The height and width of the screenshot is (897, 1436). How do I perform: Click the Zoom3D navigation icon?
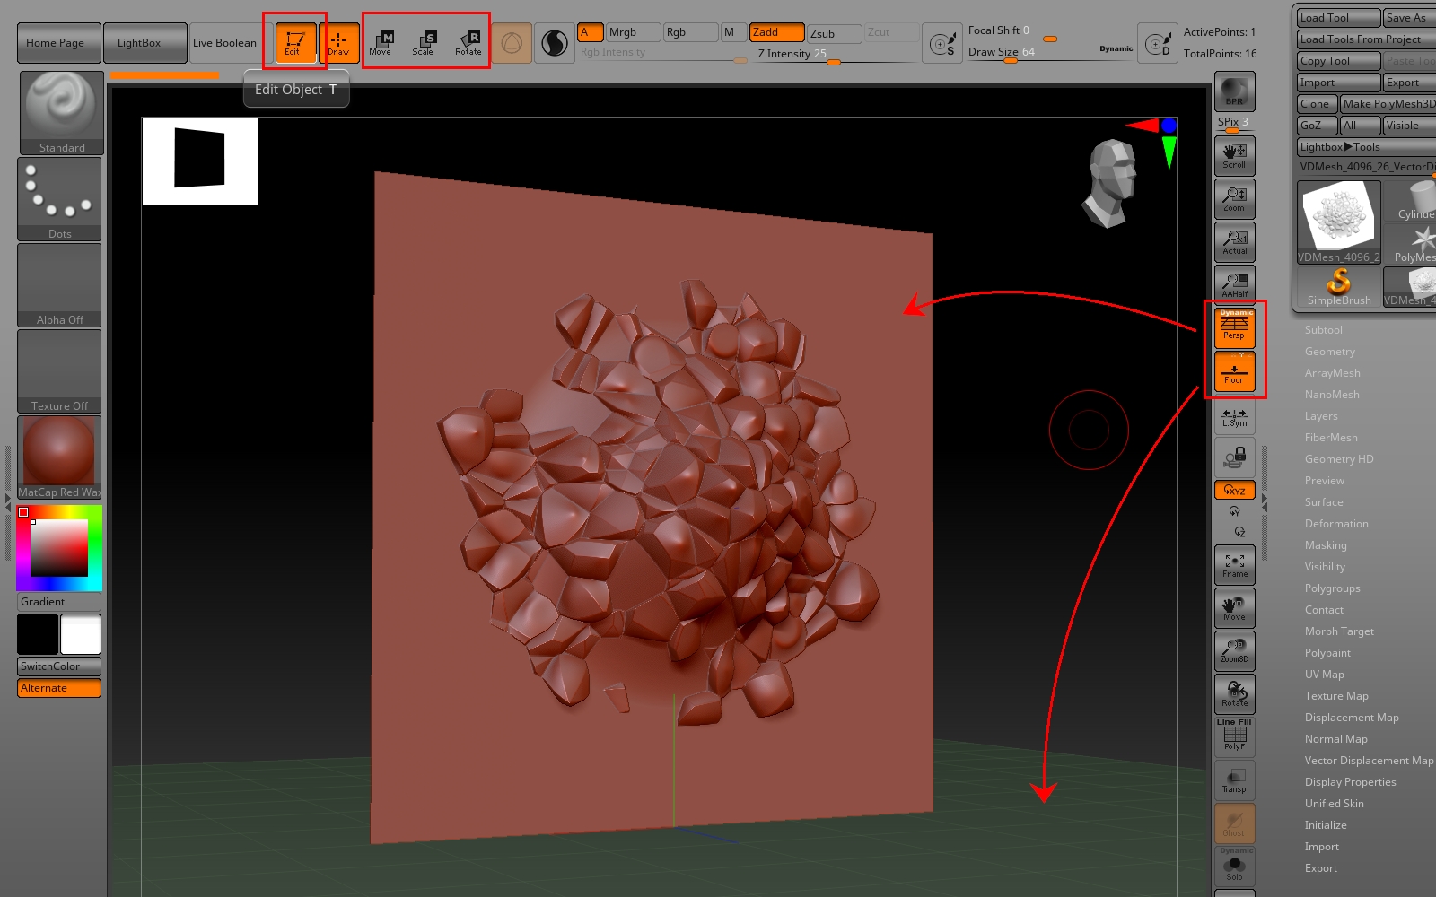tap(1234, 651)
